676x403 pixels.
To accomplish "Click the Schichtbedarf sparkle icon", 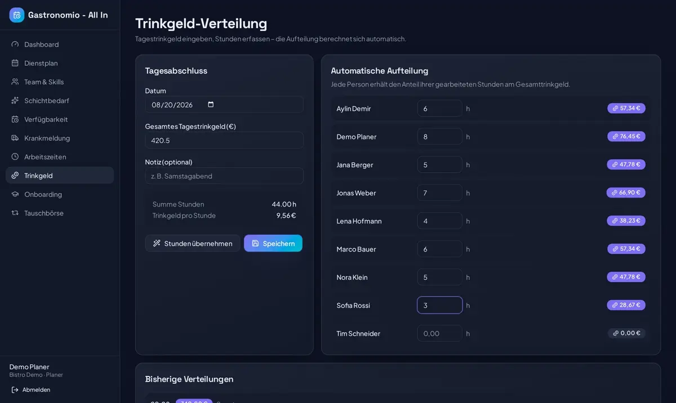I will (15, 100).
